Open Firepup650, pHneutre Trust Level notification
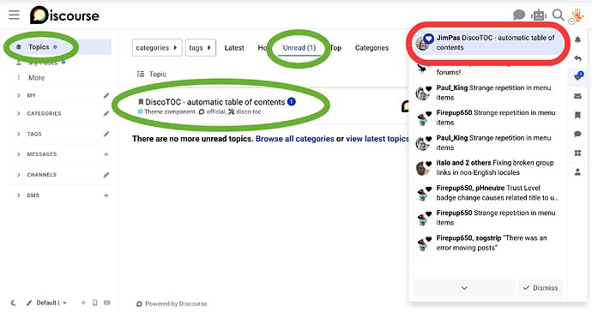Viewport: 592px width, 313px height. coord(488,193)
